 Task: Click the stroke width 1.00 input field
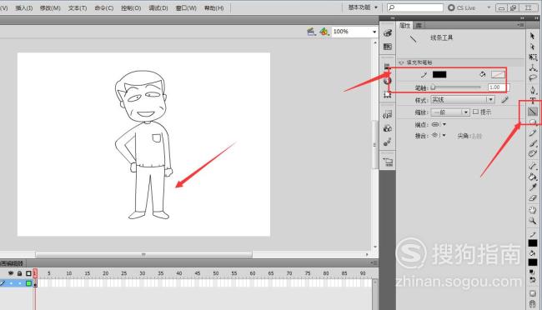(x=499, y=87)
